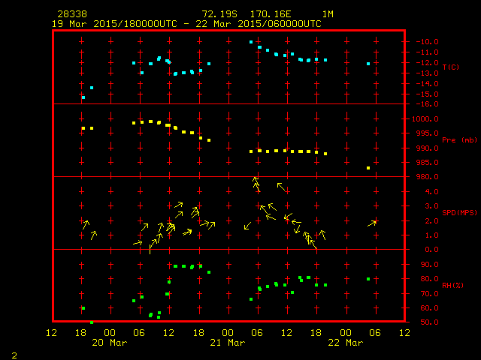
Task: Click the T(C) temperature axis label
Action: click(450, 67)
